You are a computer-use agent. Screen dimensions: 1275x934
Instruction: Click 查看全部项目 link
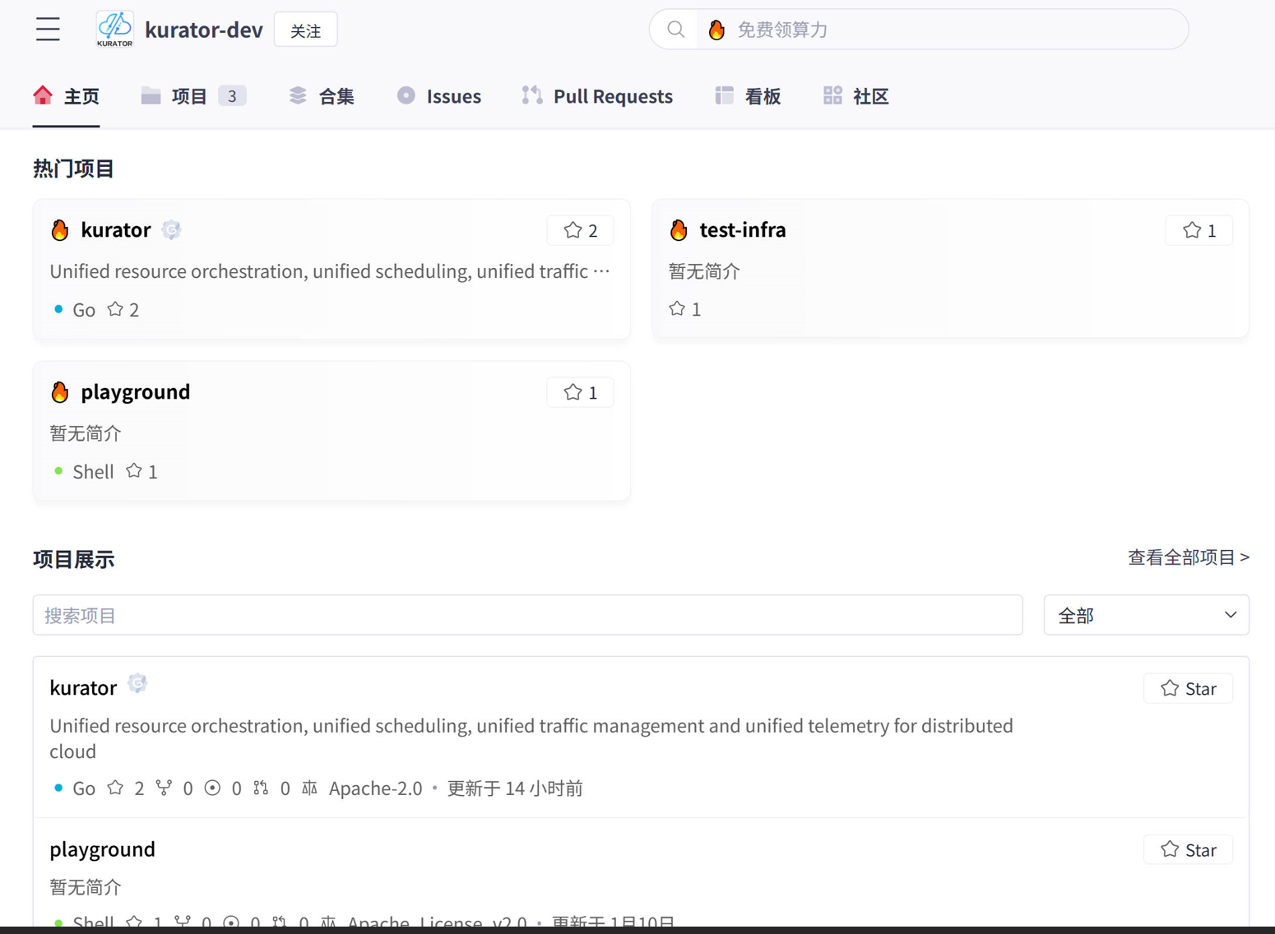pos(1189,557)
